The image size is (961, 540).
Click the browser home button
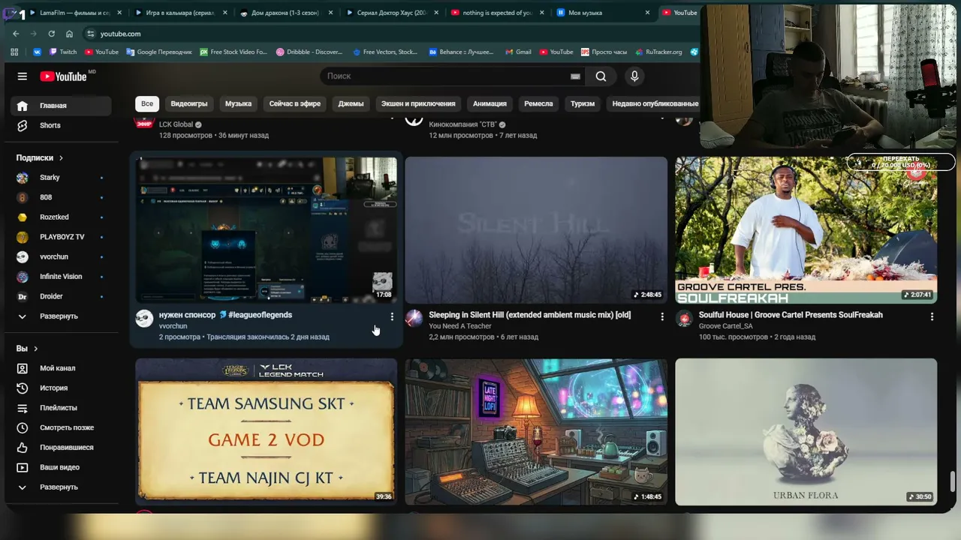pyautogui.click(x=69, y=34)
